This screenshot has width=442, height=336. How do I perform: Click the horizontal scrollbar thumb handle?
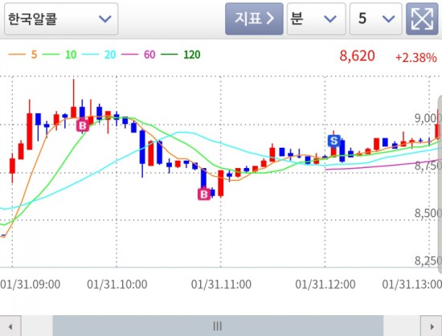[218, 326]
